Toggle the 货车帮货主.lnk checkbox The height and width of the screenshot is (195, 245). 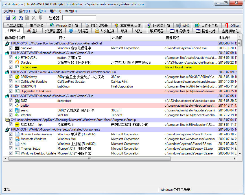pyautogui.click(x=10, y=124)
